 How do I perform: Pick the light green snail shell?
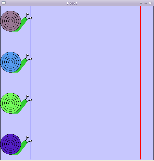point(10,103)
